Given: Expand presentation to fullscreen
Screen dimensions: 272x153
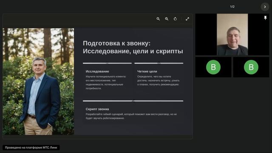Looking at the screenshot, I should tap(187, 19).
